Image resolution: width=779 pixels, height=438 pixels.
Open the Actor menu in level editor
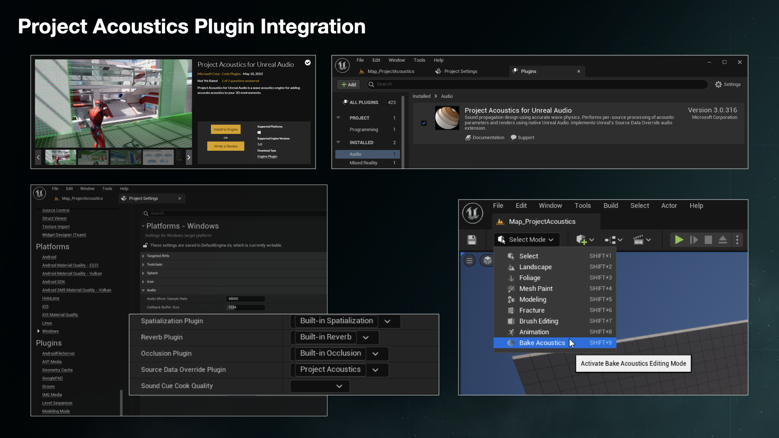pos(669,206)
